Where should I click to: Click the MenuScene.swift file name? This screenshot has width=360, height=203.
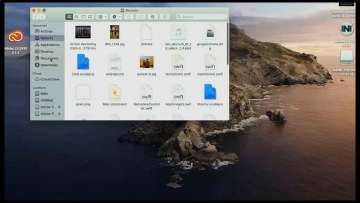coord(178,74)
